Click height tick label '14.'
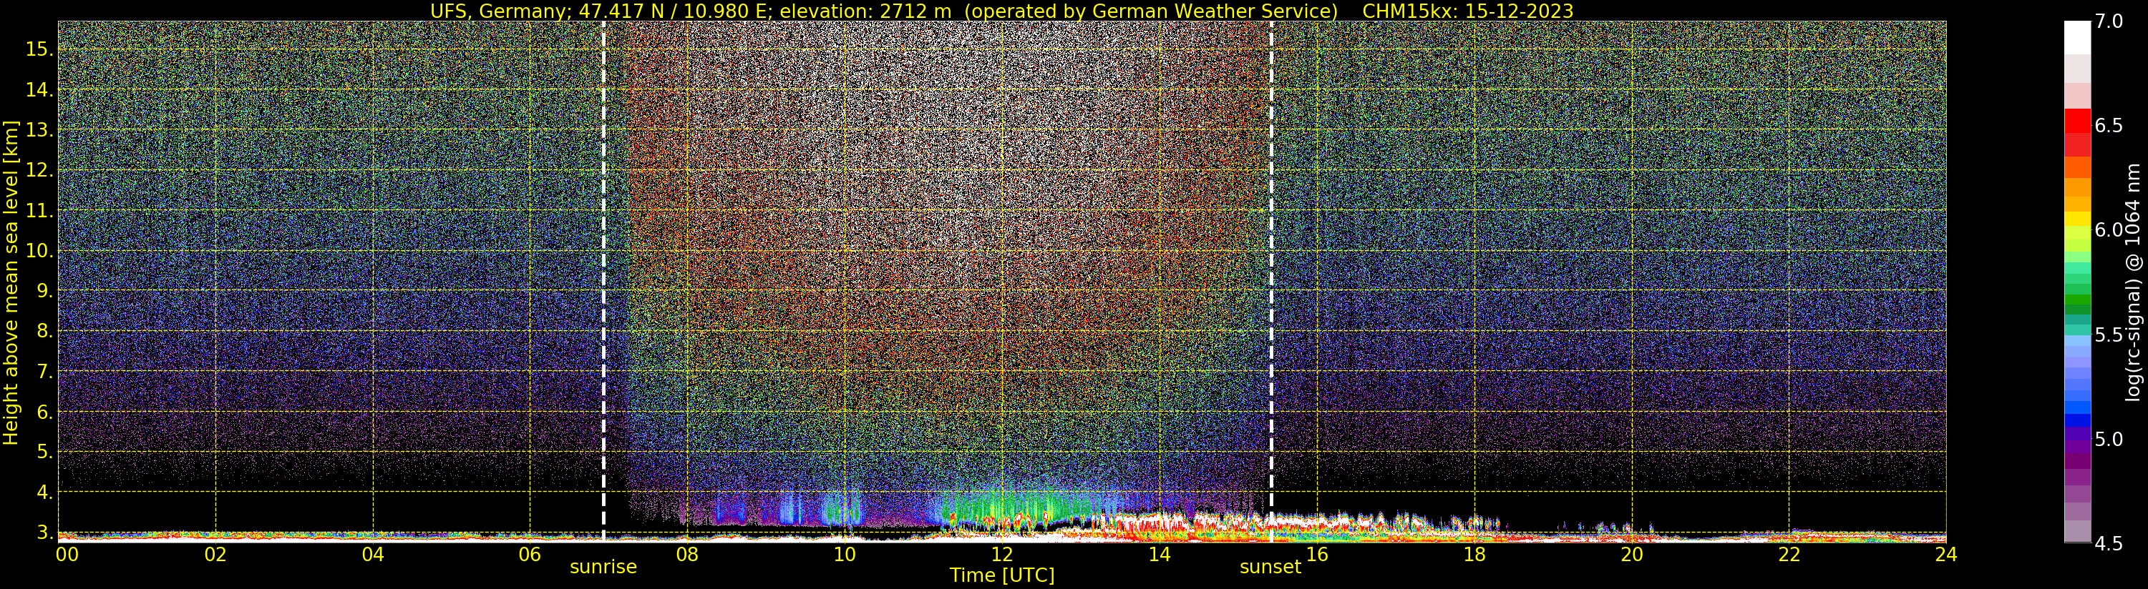 (39, 90)
